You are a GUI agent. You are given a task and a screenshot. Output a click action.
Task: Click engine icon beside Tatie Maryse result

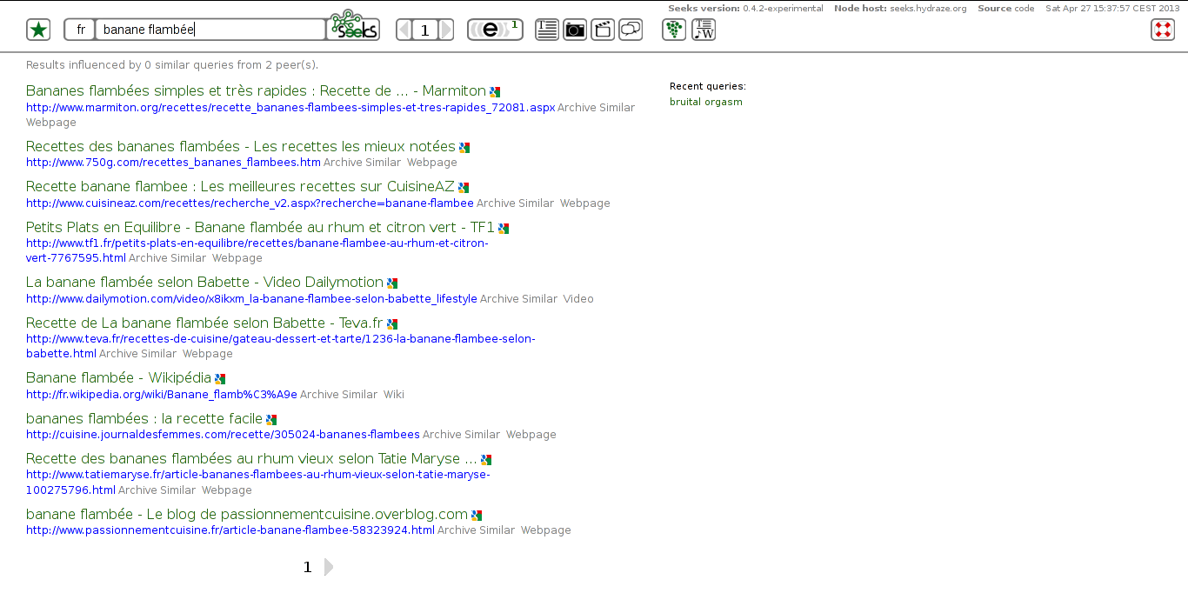(486, 460)
